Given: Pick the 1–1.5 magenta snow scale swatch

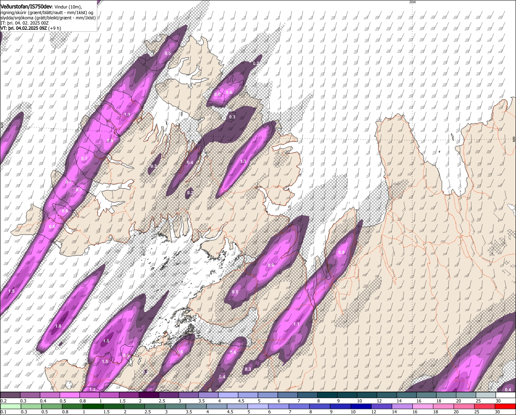Looking at the screenshot, I should (x=109, y=395).
